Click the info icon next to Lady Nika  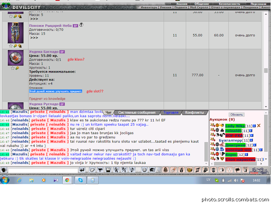coord(254,126)
